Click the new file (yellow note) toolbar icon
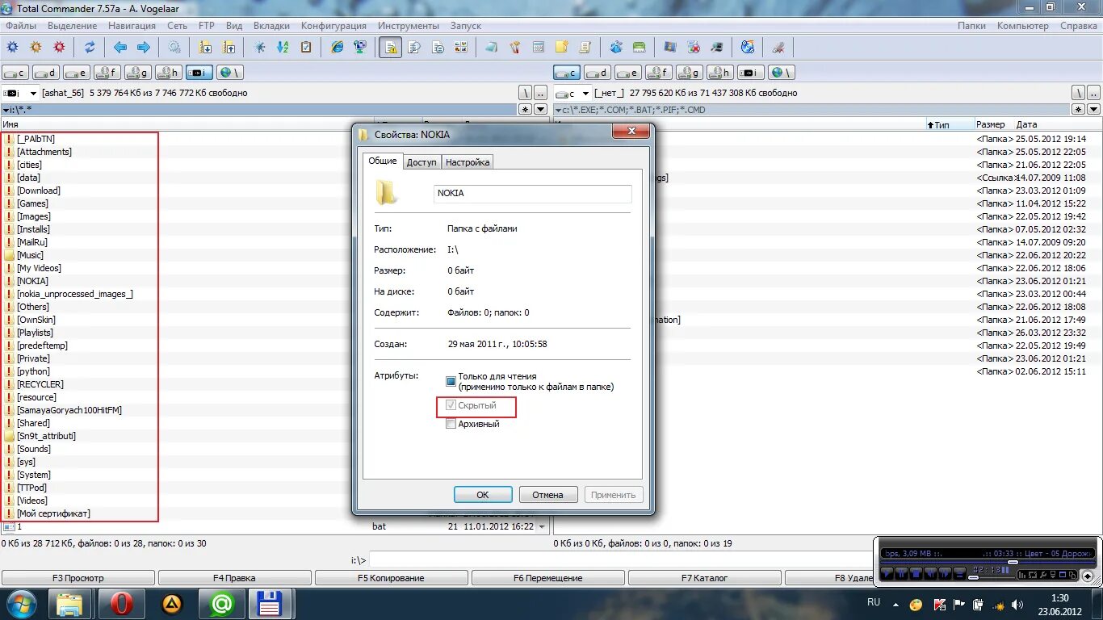Viewport: 1103px width, 620px height. [x=561, y=48]
